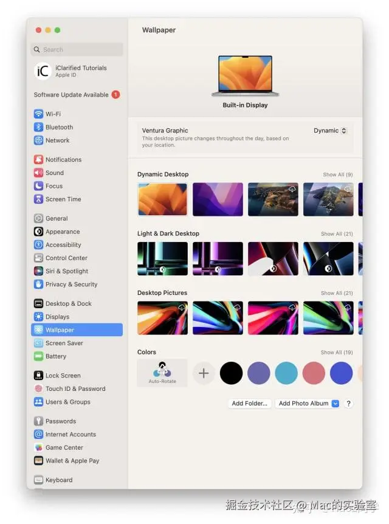Open the Passwords key icon

coord(38,421)
